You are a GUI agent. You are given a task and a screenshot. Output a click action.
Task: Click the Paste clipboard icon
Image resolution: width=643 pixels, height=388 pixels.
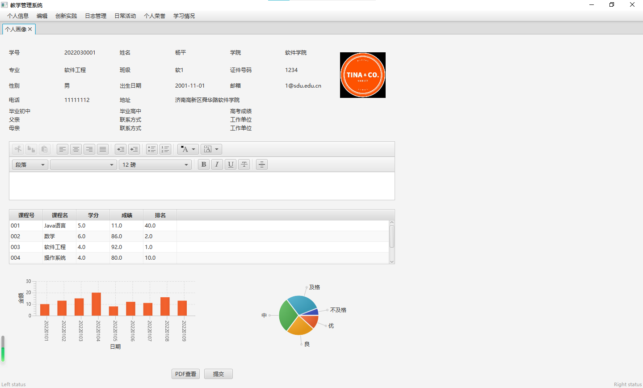(x=45, y=149)
